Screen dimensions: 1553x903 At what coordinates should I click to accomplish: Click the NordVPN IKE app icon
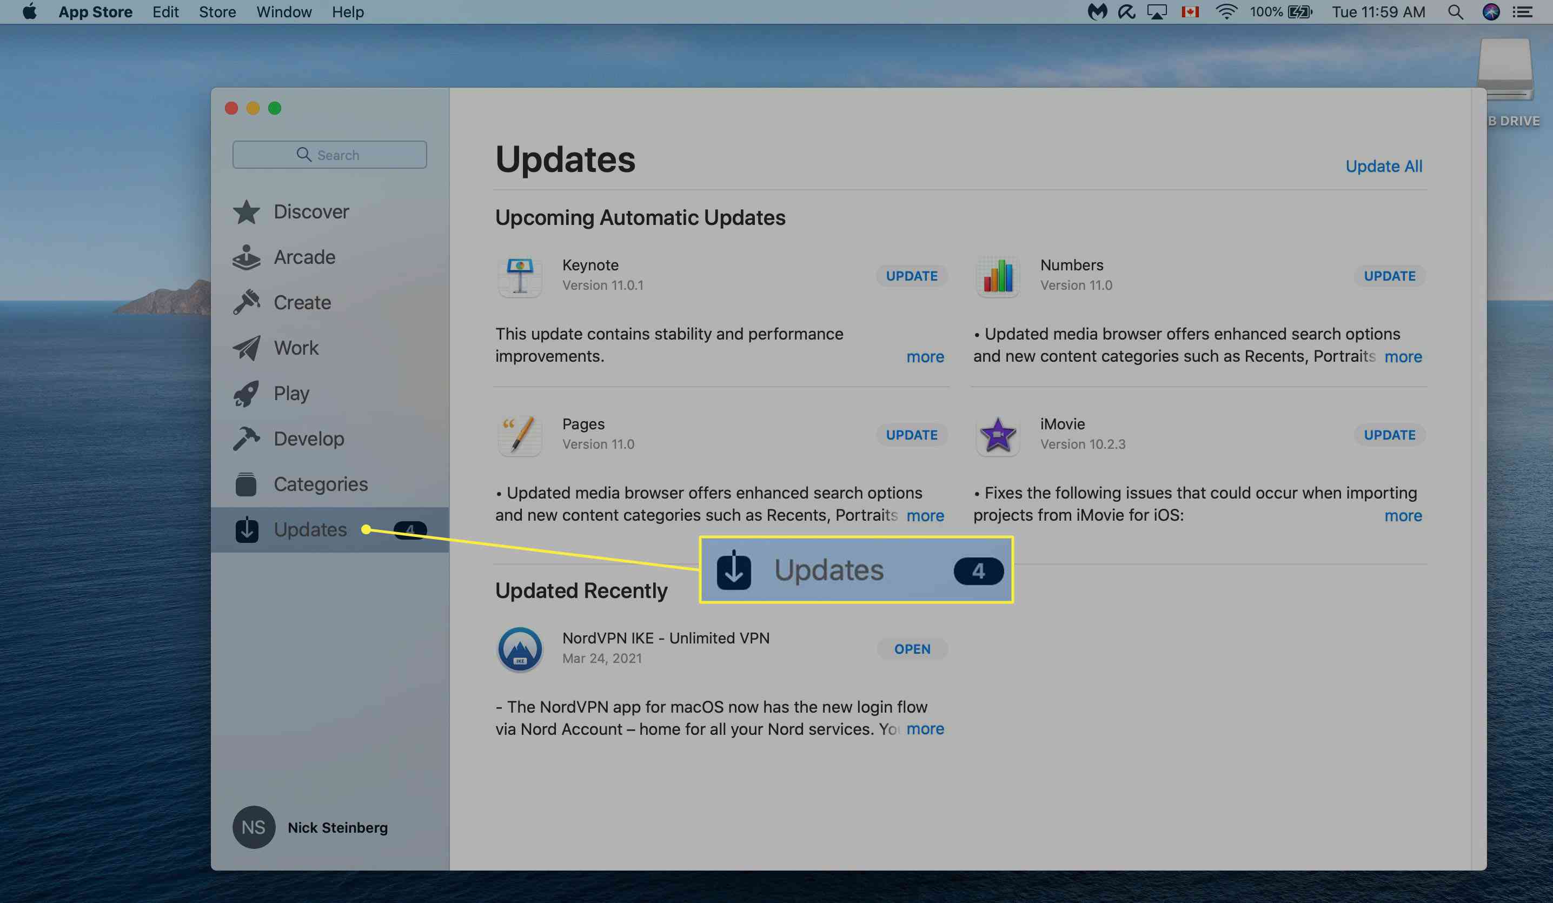tap(519, 648)
